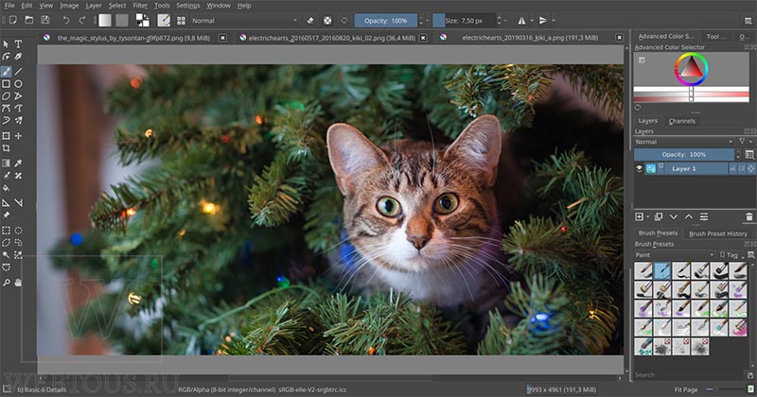
Task: Toggle horizontal mirror tool
Action: [x=522, y=21]
